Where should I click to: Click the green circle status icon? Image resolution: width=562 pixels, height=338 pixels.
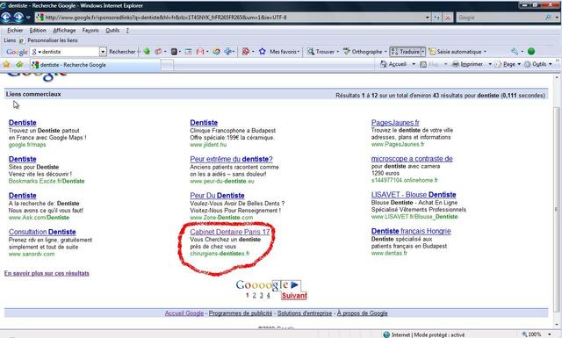pos(531,51)
